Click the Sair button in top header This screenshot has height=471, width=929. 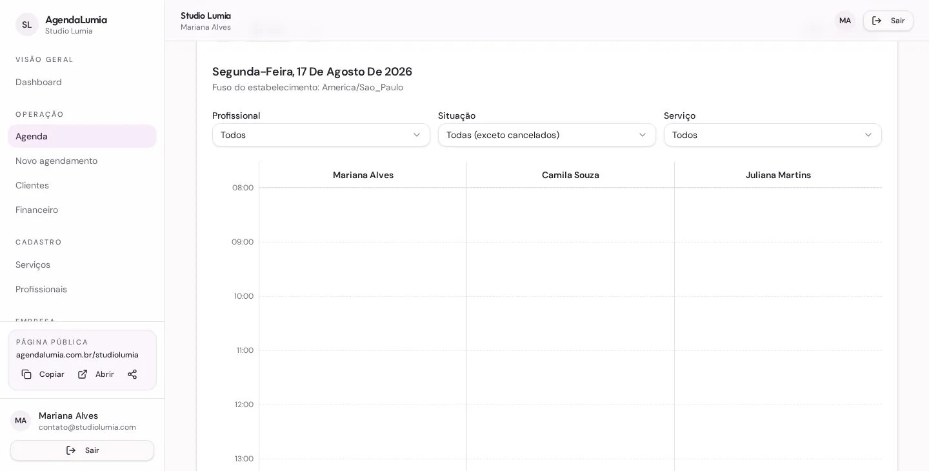[x=888, y=21]
